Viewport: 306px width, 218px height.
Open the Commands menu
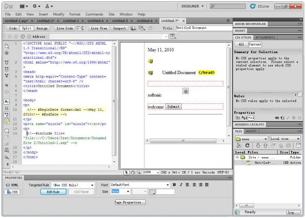click(x=94, y=14)
